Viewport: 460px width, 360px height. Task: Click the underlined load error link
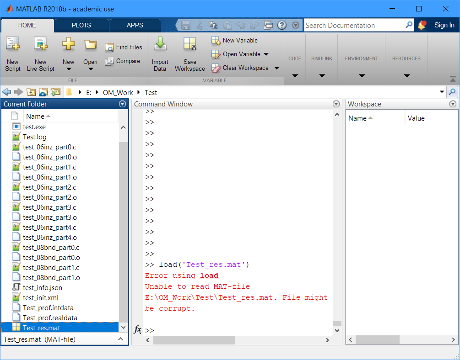tap(209, 275)
